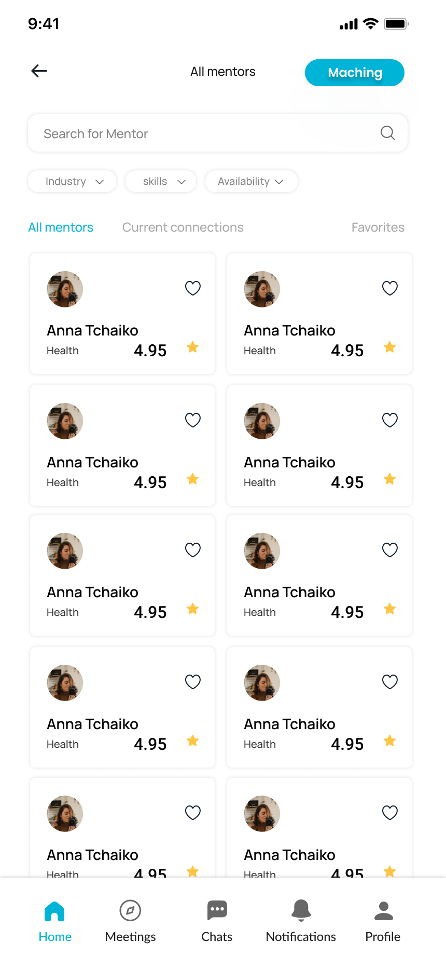Open the Home tab icon
This screenshot has height=968, width=446.
[54, 911]
